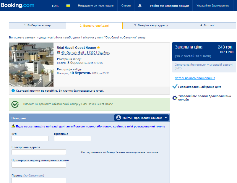Click check-out date '10 березень'
The image size is (237, 183).
(80, 73)
